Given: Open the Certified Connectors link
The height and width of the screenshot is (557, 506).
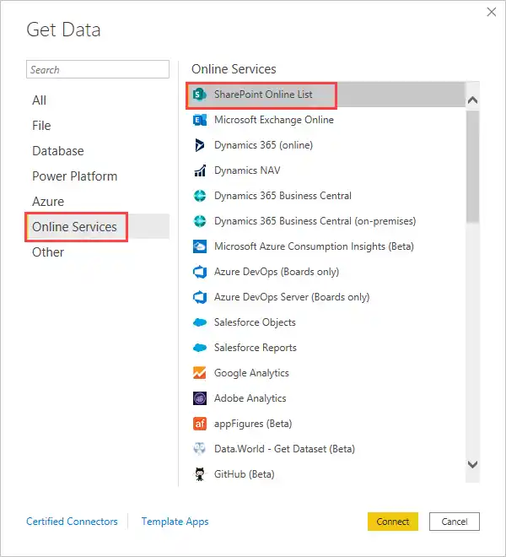Looking at the screenshot, I should click(72, 522).
